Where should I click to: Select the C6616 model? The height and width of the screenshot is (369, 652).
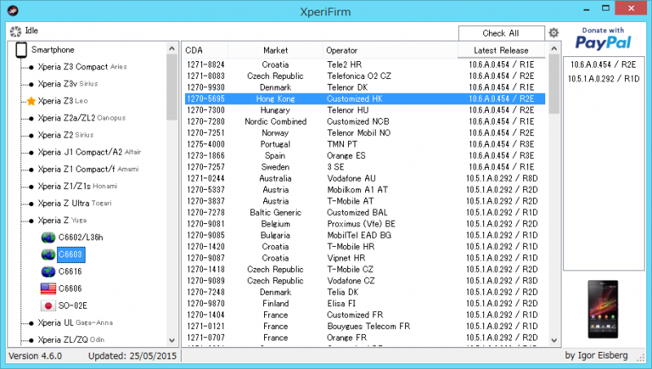[70, 271]
